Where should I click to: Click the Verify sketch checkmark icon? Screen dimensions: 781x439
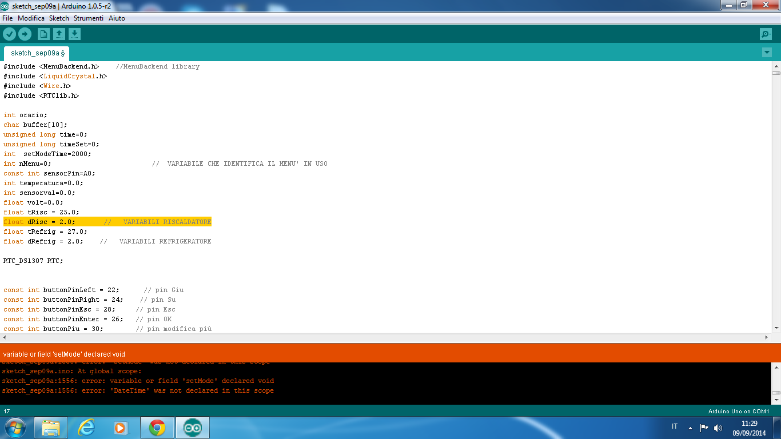pyautogui.click(x=9, y=34)
